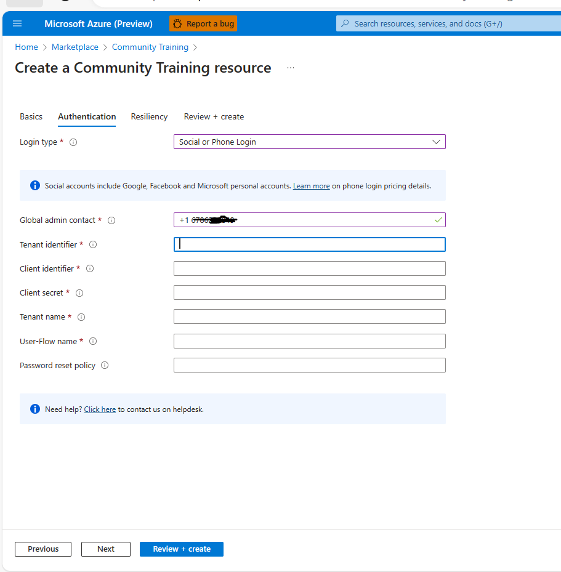This screenshot has height=572, width=561.
Task: Open Learn more link on phone pricing
Action: point(311,186)
